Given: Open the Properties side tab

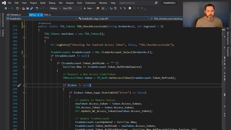Looking at the screenshot, I should click(x=228, y=52).
